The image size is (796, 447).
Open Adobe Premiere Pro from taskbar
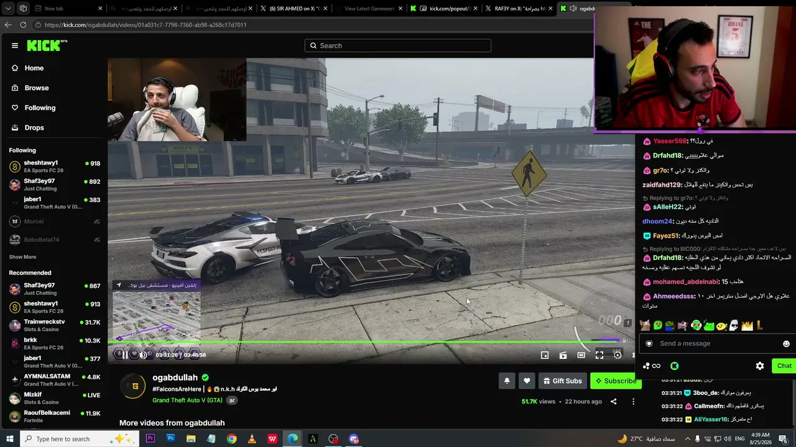point(150,439)
